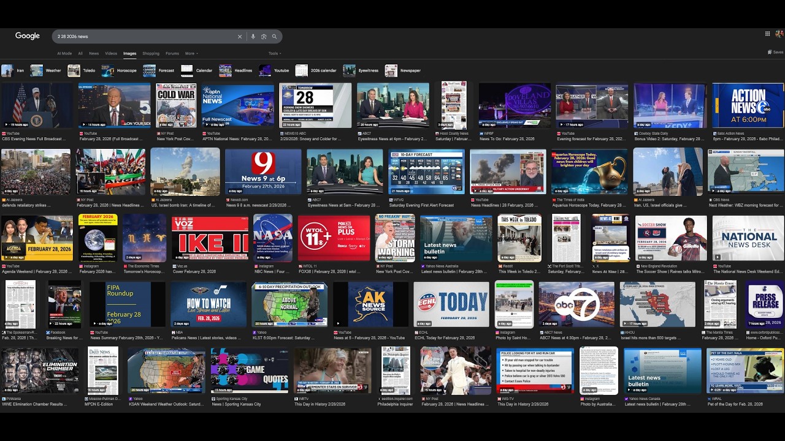The image size is (785, 441).
Task: Select the Images tab
Action: 129,53
